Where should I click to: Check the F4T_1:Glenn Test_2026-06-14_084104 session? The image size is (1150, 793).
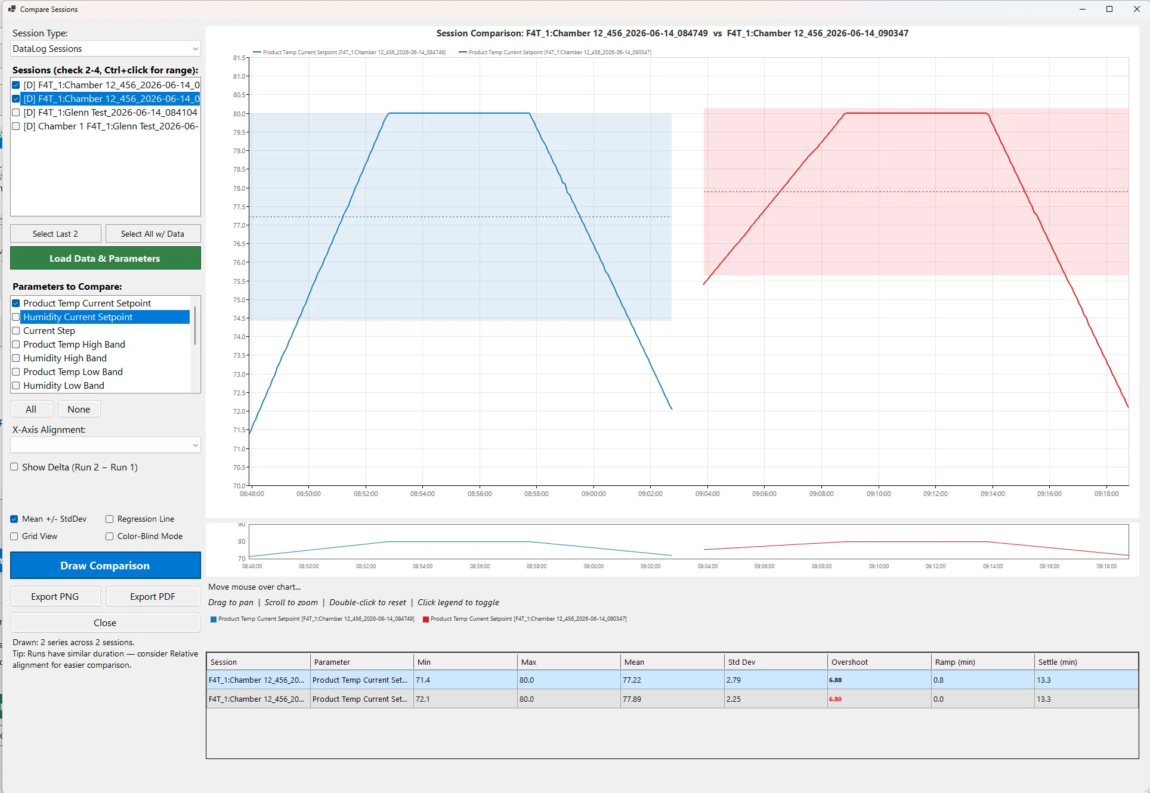click(x=16, y=113)
